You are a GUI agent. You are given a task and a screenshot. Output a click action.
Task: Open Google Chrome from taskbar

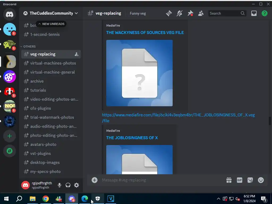pyautogui.click(x=46, y=199)
